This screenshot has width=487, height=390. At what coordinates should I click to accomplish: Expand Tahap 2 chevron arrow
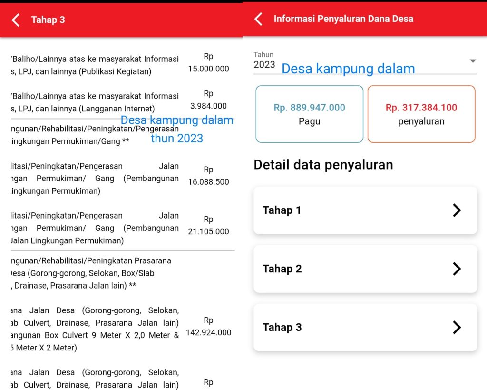coord(457,269)
